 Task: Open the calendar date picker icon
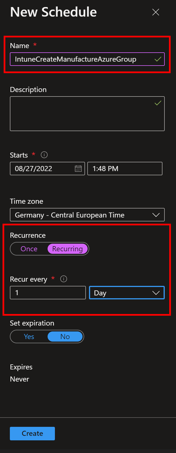pos(78,169)
